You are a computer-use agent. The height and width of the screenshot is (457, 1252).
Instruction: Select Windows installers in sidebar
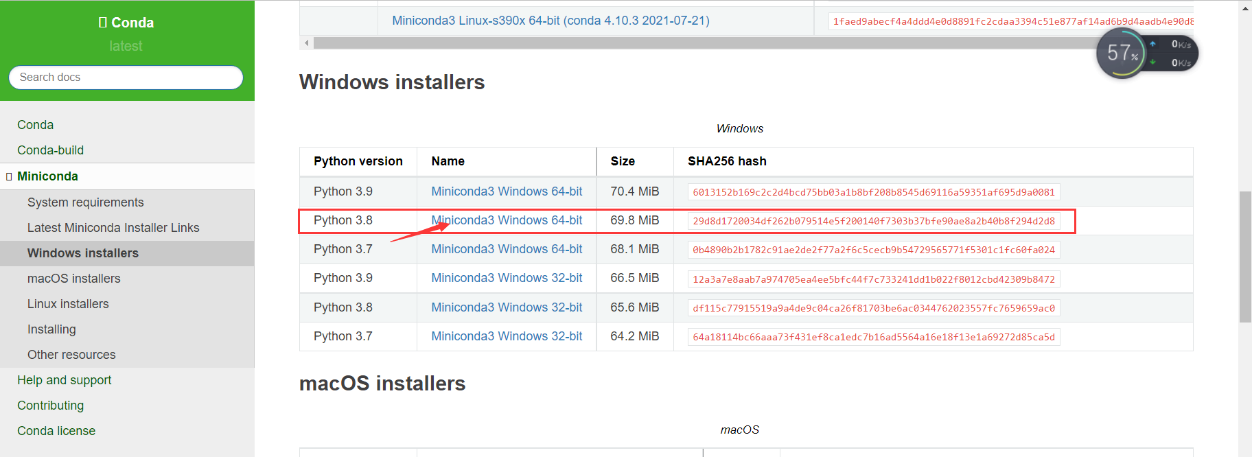point(83,253)
